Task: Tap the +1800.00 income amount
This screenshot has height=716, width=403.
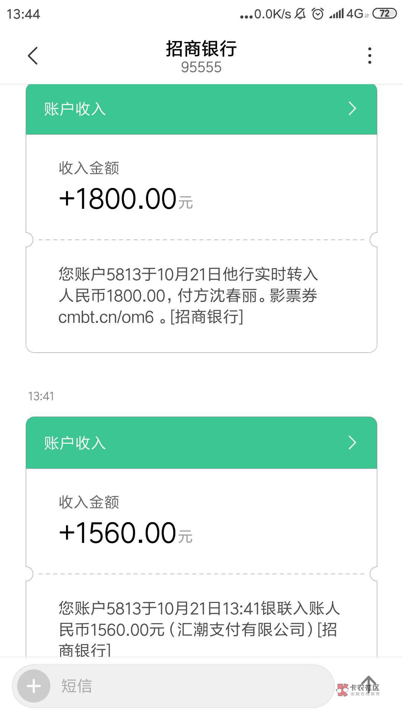Action: pos(118,199)
